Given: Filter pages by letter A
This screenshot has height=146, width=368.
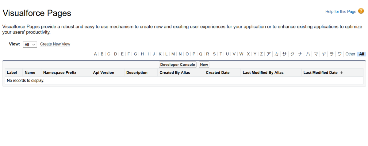Looking at the screenshot, I should pos(95,54).
